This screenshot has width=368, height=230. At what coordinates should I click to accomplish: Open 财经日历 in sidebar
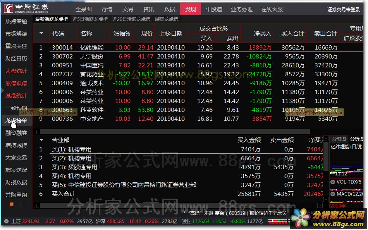tap(16, 58)
